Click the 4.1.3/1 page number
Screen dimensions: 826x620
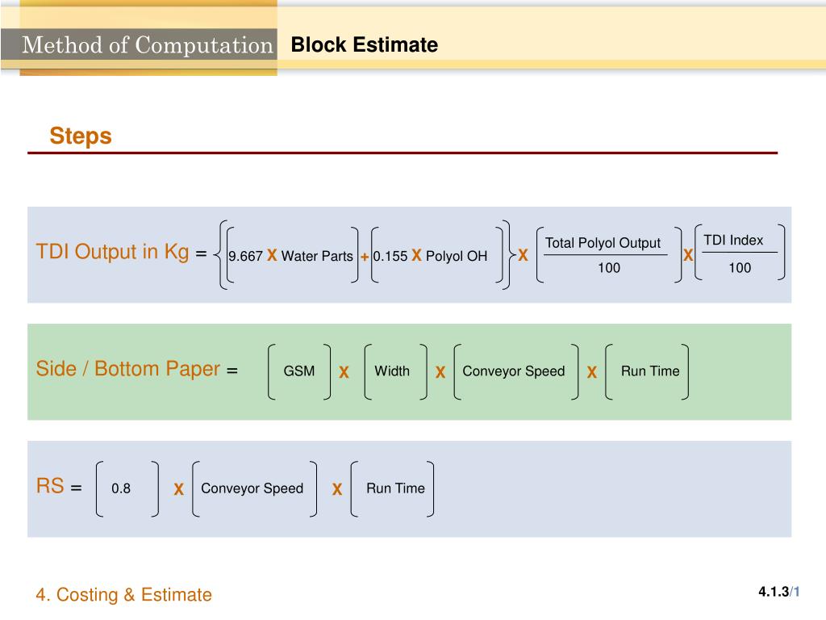[779, 592]
